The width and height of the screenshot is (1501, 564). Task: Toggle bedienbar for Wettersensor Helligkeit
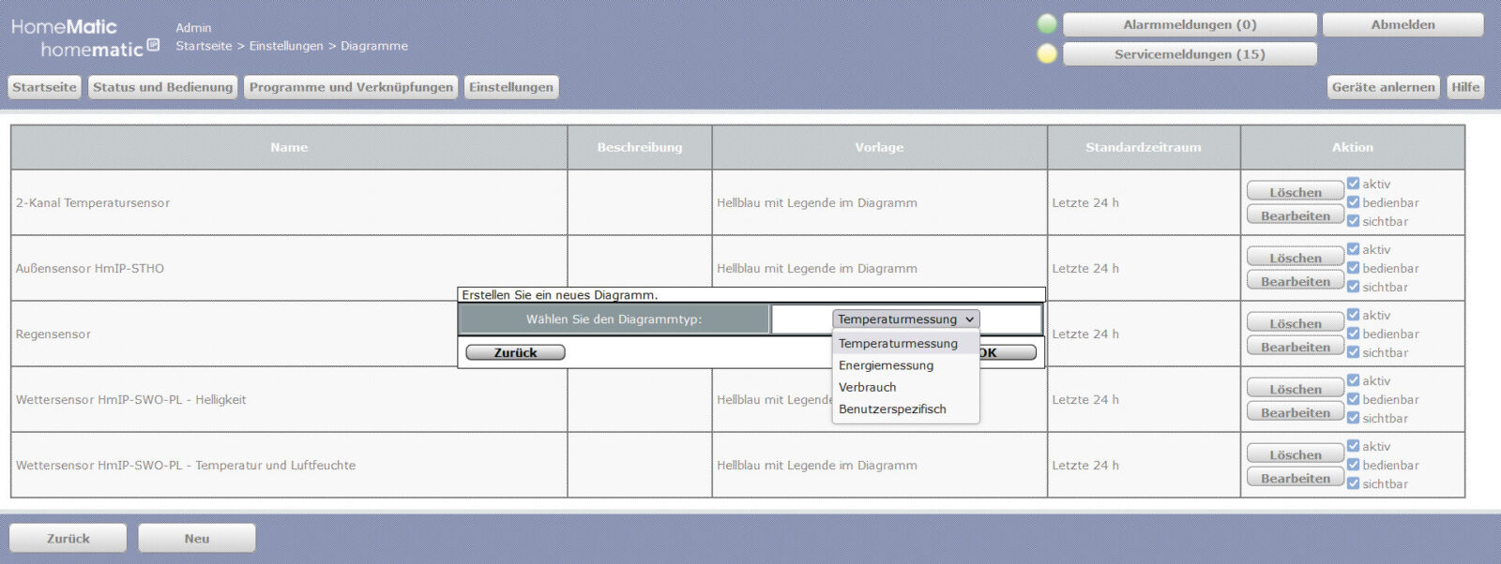tap(1353, 399)
